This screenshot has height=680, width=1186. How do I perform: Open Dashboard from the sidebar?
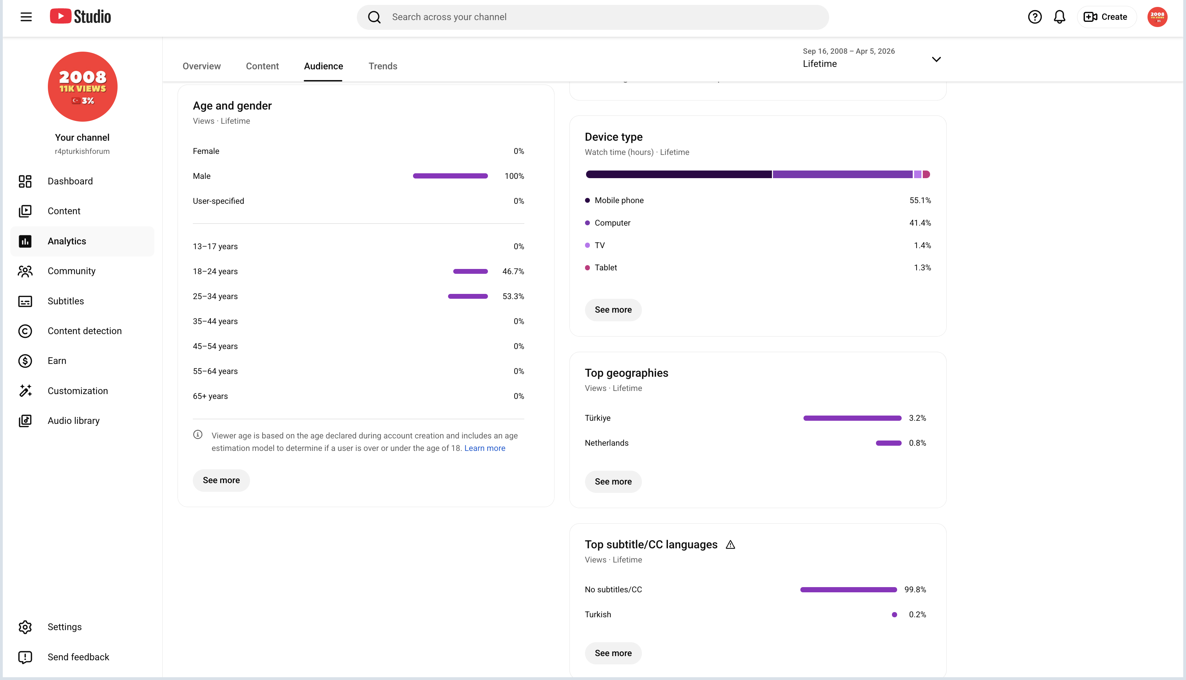(x=82, y=181)
